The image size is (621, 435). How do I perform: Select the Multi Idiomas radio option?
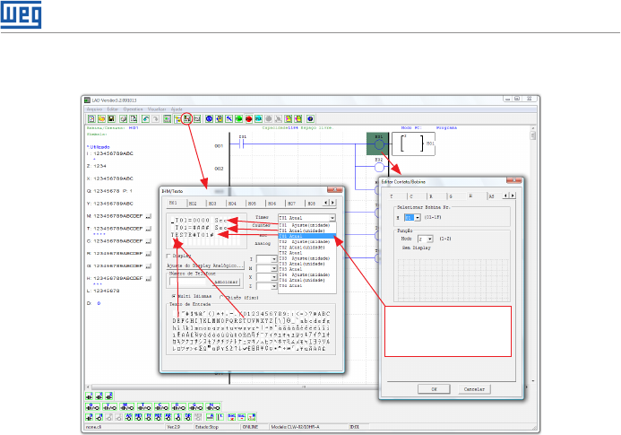174,295
